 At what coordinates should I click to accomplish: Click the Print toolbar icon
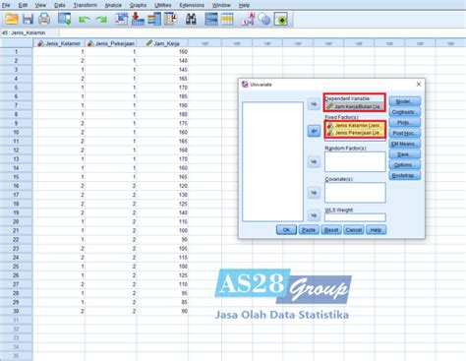(44, 19)
